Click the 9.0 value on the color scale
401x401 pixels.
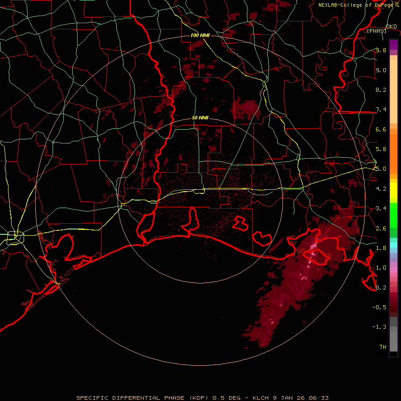coord(381,70)
